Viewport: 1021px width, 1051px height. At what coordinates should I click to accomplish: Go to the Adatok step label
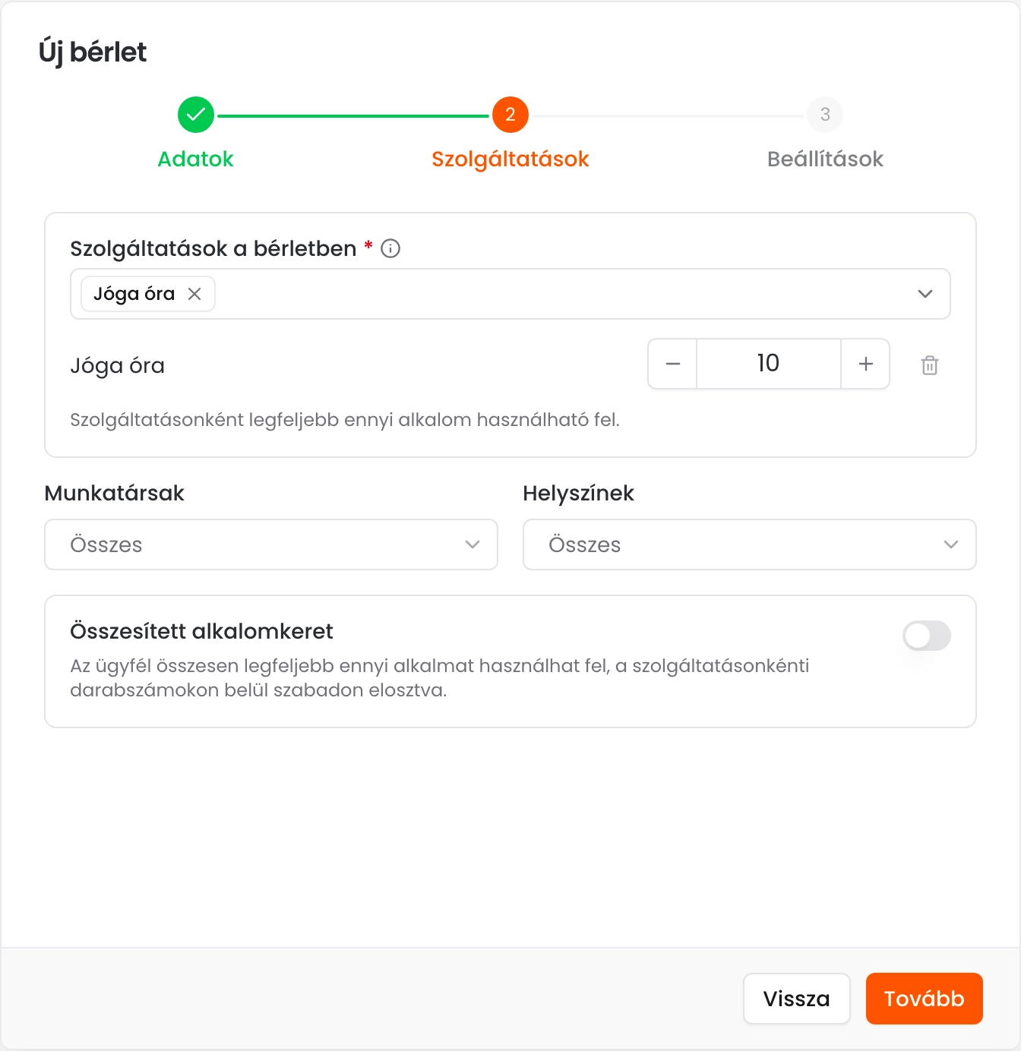(x=195, y=159)
